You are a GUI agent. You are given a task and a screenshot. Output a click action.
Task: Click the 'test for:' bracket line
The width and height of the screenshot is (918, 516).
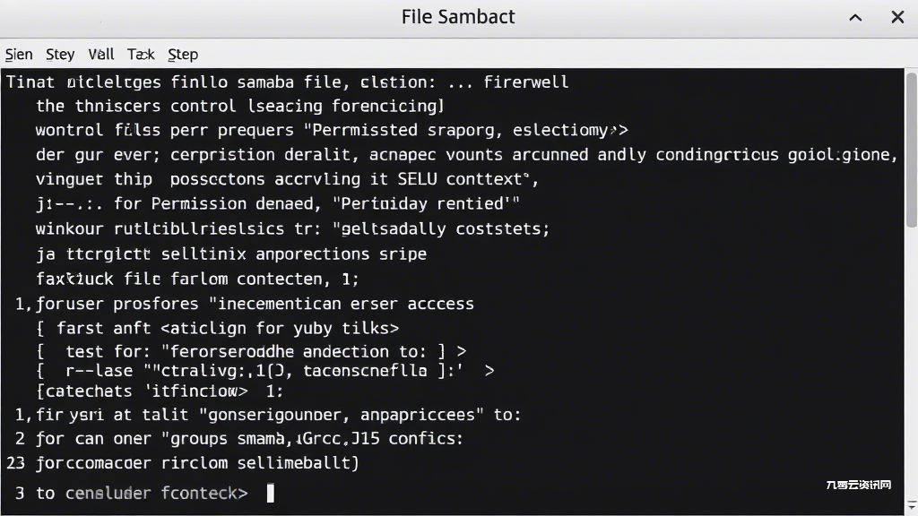pyautogui.click(x=251, y=351)
